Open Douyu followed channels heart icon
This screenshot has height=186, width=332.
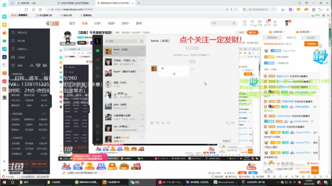click(x=252, y=23)
